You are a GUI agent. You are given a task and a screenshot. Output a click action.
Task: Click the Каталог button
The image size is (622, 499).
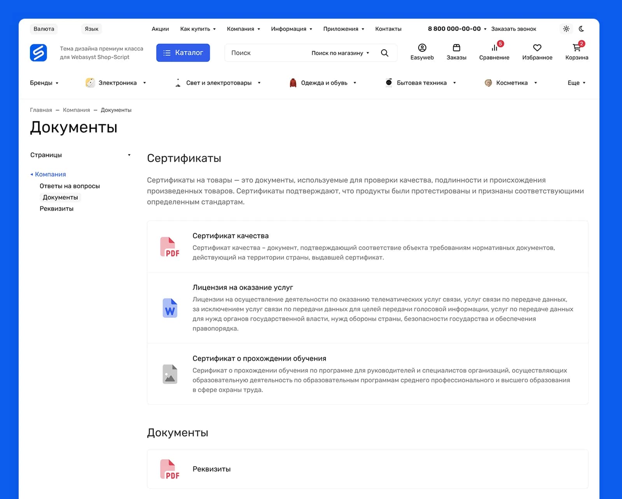183,52
